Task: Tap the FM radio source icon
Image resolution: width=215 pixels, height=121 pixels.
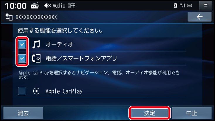Action: 35,6
